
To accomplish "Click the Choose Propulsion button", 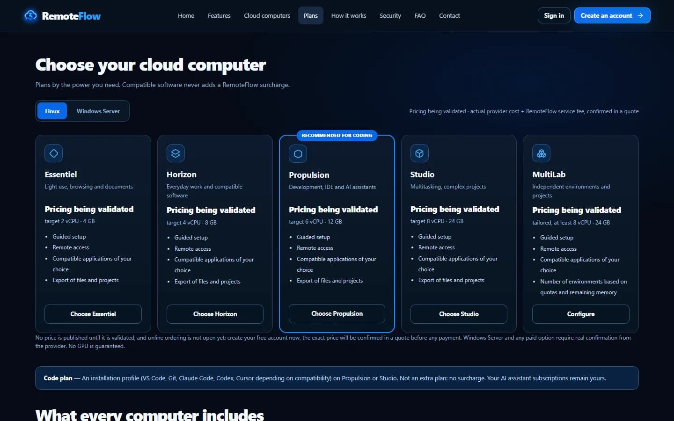I will pos(337,313).
